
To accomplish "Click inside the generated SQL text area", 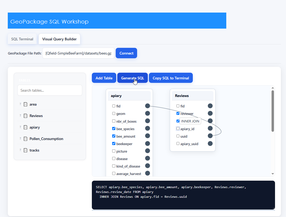I will pyautogui.click(x=183, y=195).
